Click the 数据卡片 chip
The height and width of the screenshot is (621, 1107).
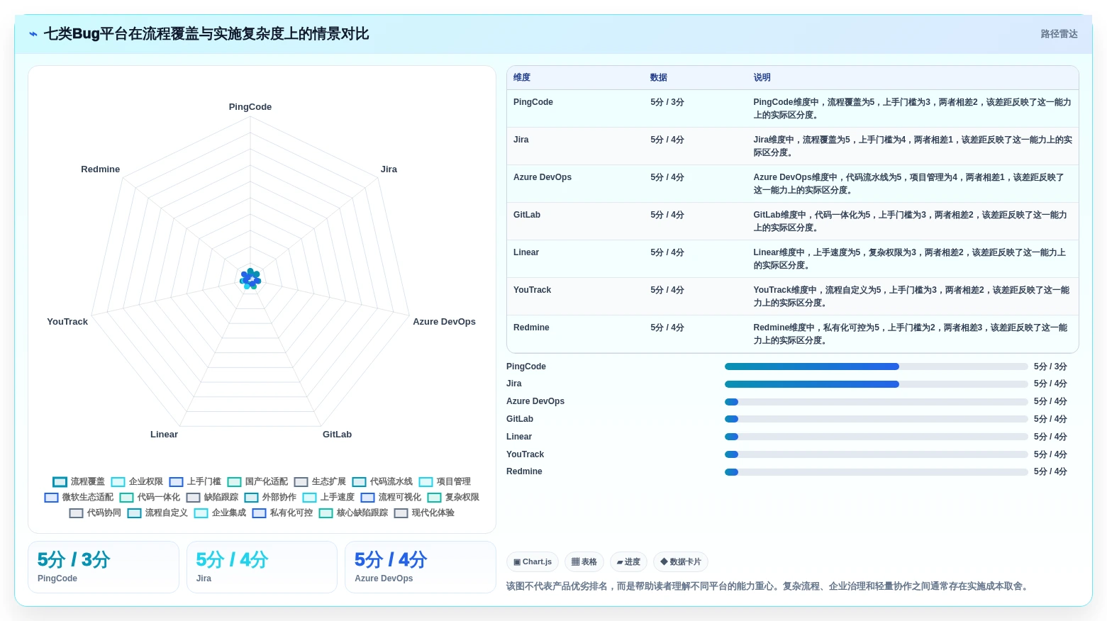[681, 562]
